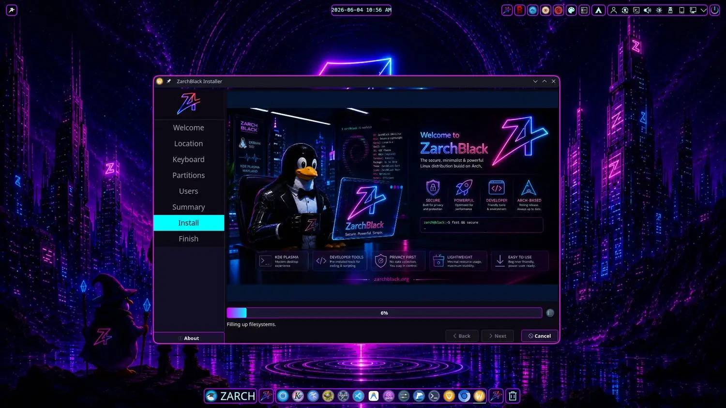Open Chromium browser icon in the dock
Viewport: 726px width, 408px height.
[x=464, y=396]
